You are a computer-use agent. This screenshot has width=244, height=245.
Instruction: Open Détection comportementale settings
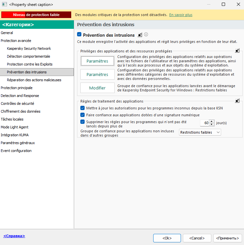tap(37, 56)
